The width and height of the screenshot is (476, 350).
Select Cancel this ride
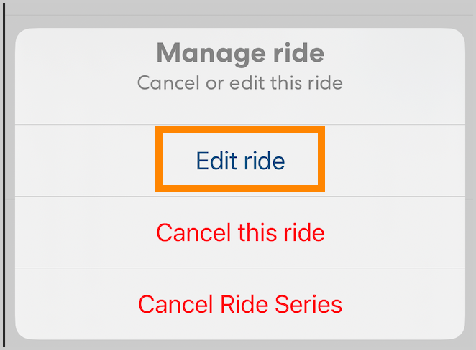point(240,232)
